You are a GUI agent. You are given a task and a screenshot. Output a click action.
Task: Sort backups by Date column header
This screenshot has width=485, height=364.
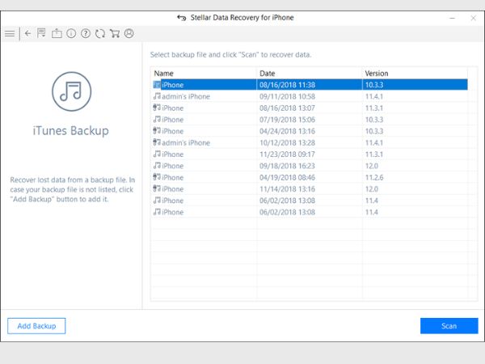(309, 73)
